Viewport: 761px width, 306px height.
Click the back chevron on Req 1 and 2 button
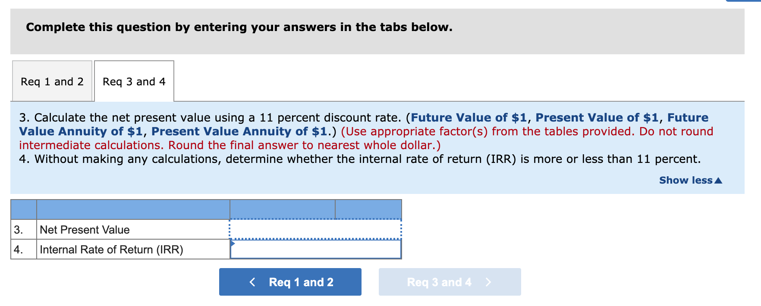point(253,282)
